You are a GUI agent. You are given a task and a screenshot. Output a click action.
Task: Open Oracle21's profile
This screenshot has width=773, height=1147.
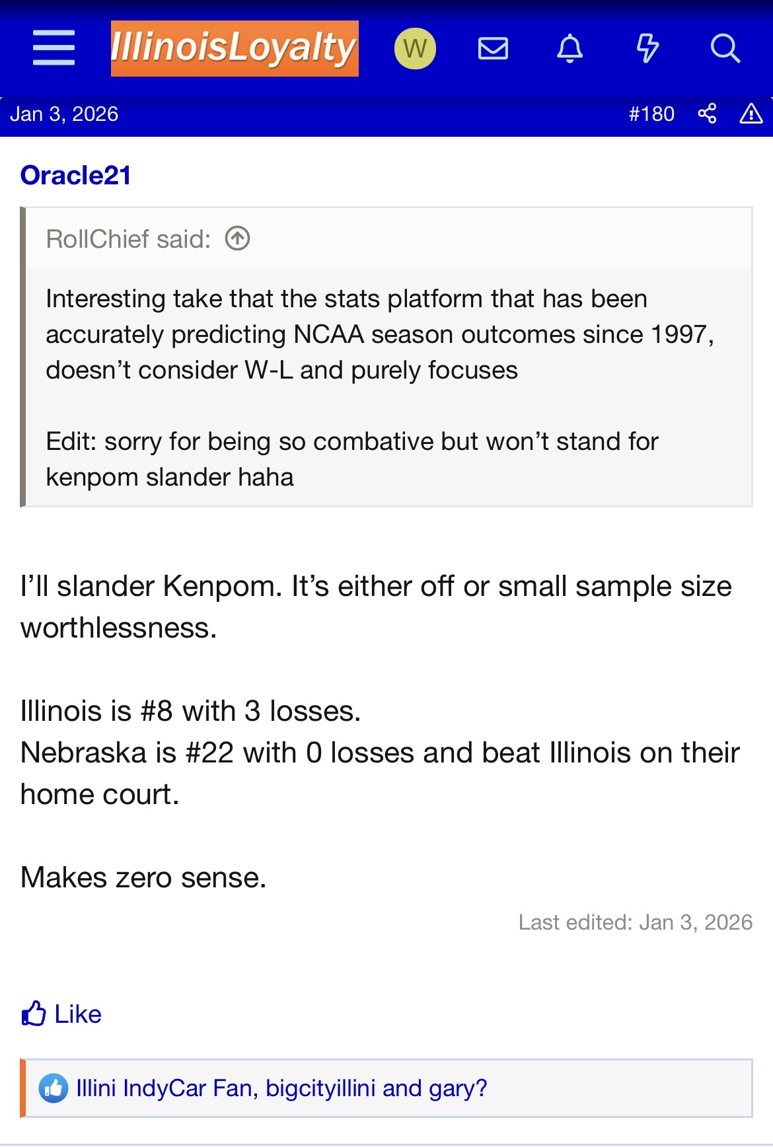click(75, 175)
